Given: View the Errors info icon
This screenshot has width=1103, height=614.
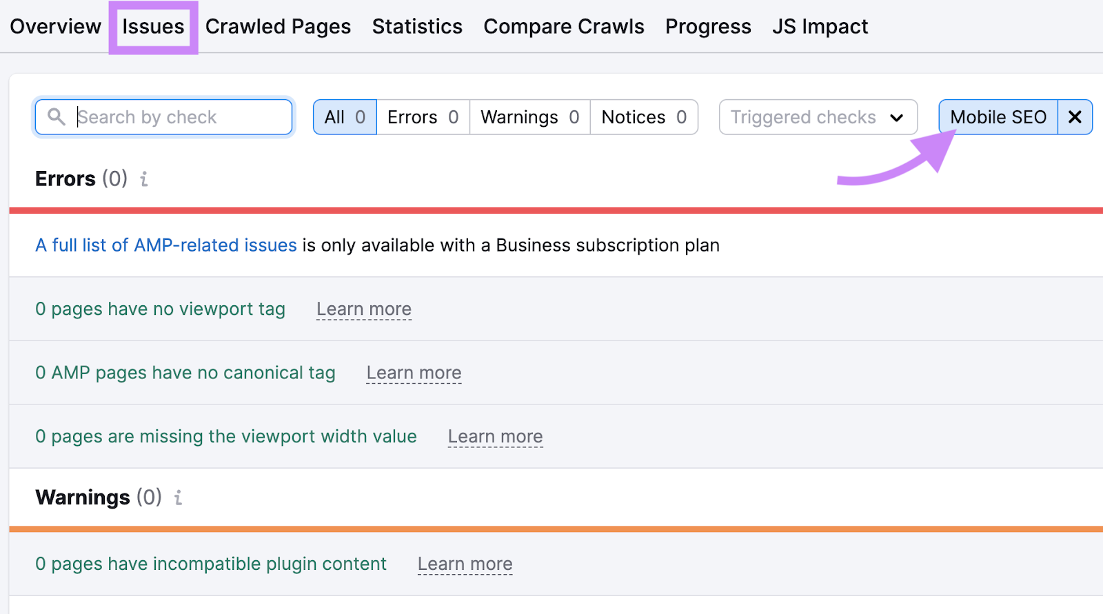Looking at the screenshot, I should tap(143, 179).
